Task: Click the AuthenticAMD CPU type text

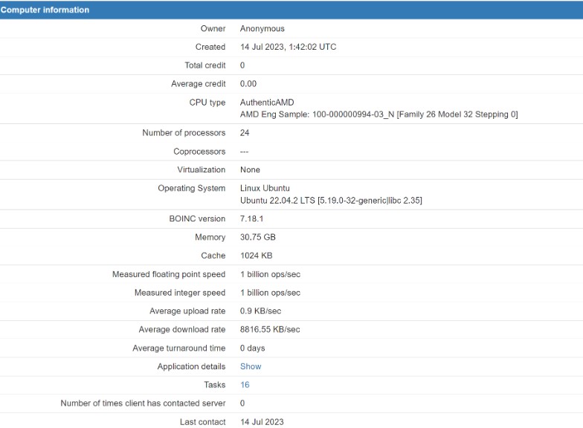Action: [267, 103]
